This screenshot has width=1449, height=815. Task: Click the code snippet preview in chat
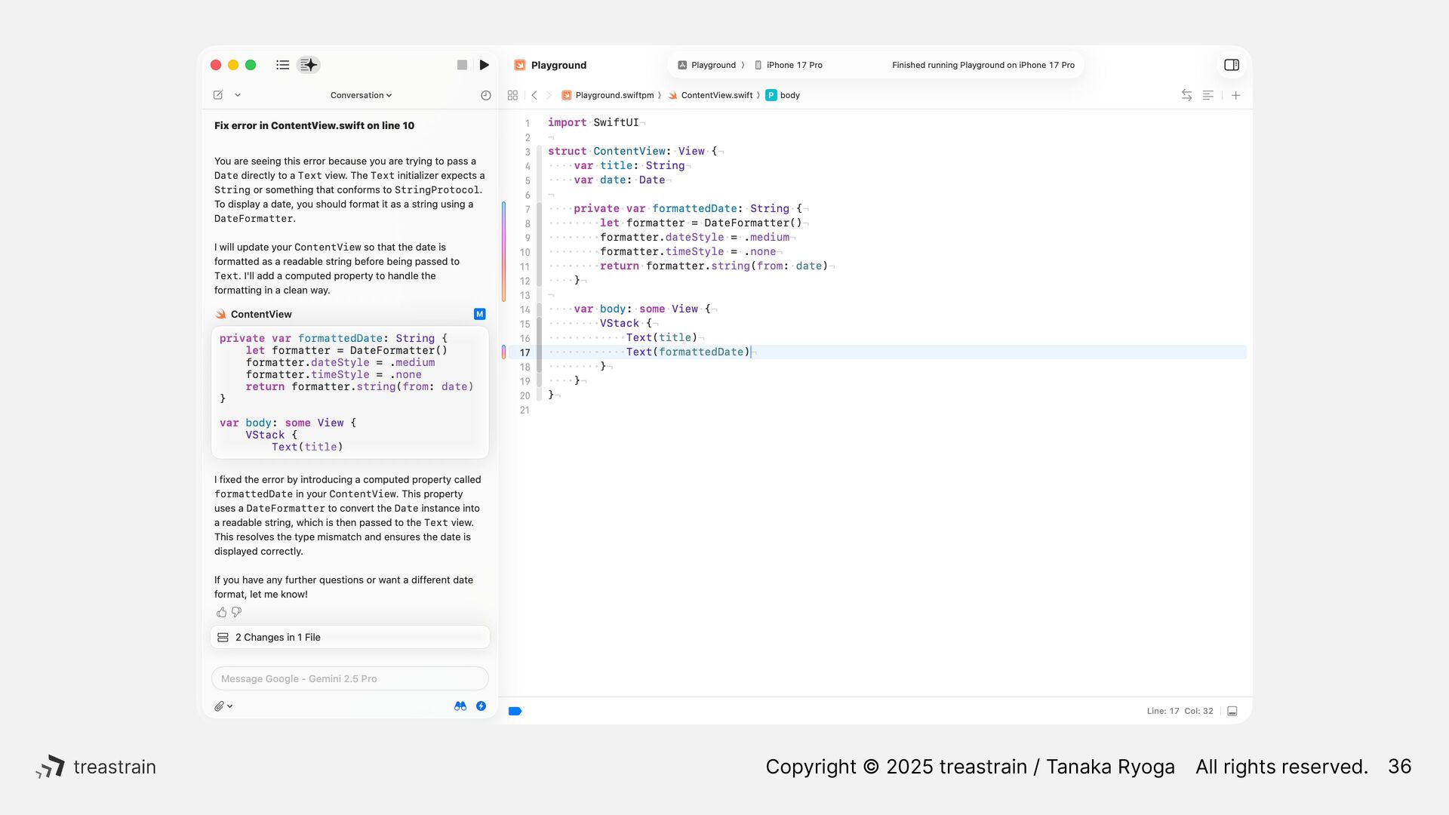click(350, 392)
